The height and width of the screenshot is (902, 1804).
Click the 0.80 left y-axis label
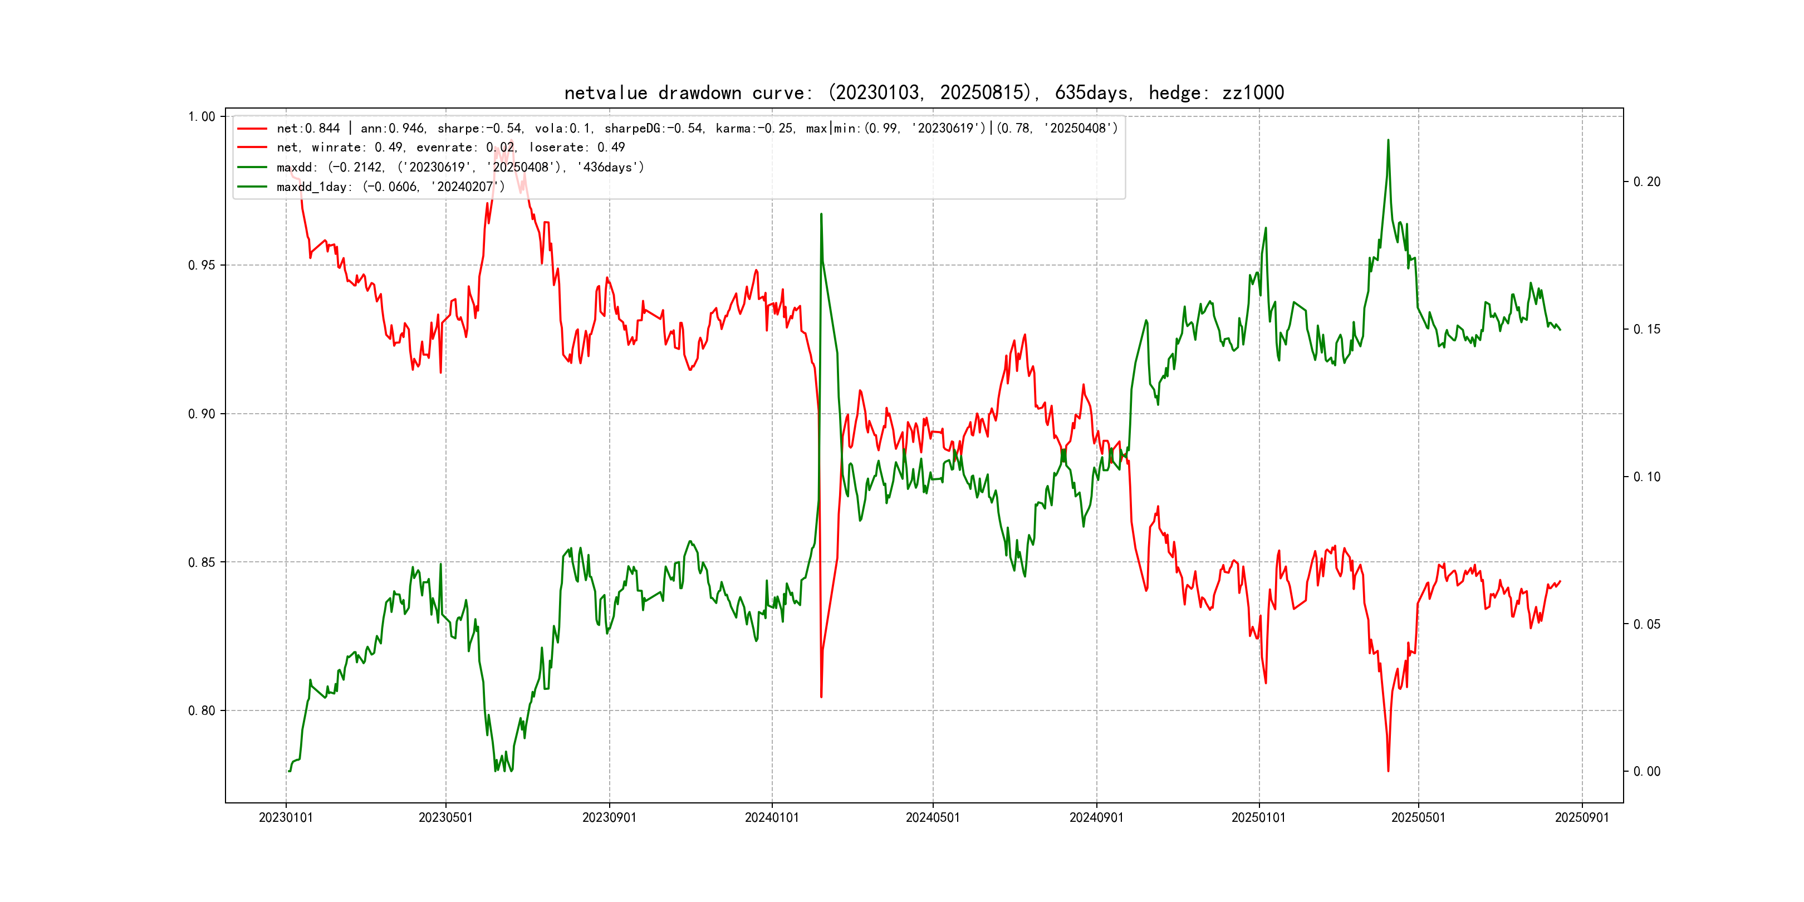(202, 711)
